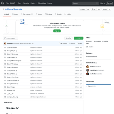Screen dimensions: 114x114
Task: Open the Team page link
Action: tap(20, 3)
